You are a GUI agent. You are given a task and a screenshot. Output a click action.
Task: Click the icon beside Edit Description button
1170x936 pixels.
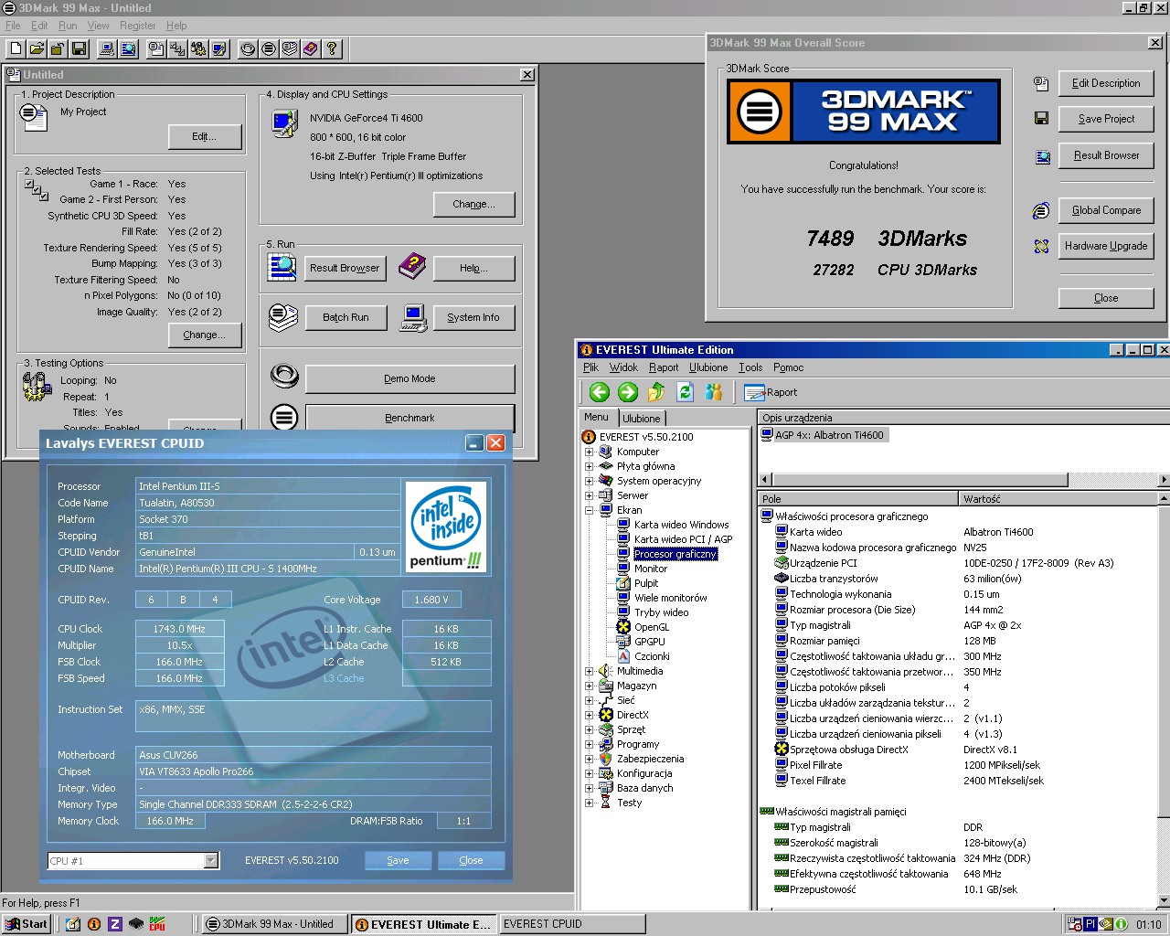tap(1041, 84)
